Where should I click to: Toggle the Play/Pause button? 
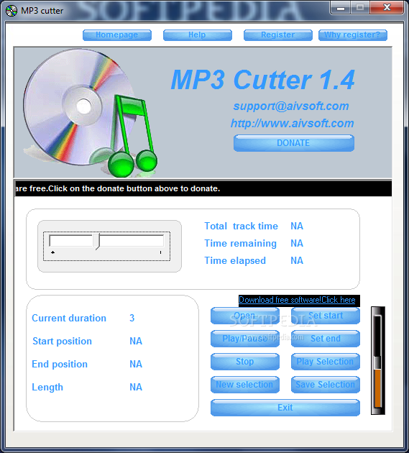click(x=245, y=339)
